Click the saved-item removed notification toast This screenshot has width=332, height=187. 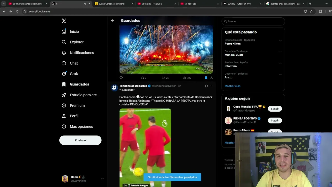pyautogui.click(x=172, y=177)
